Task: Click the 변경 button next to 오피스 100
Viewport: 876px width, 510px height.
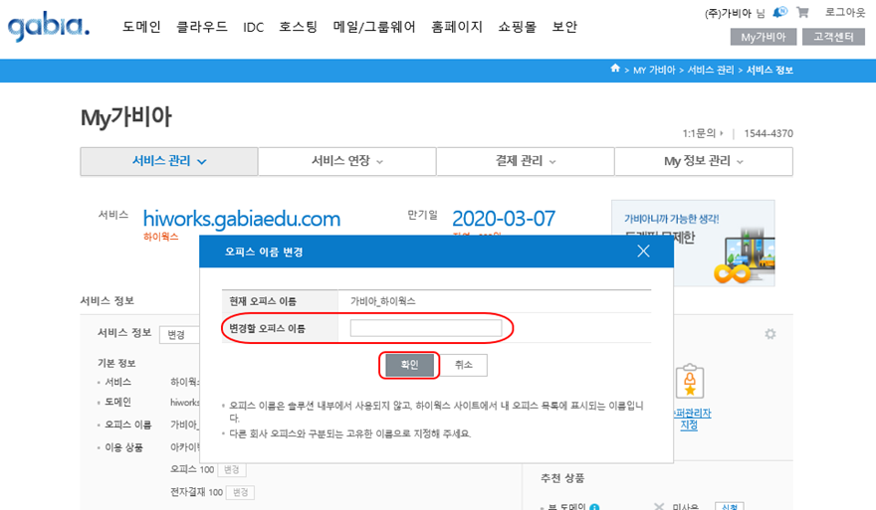Action: (231, 470)
